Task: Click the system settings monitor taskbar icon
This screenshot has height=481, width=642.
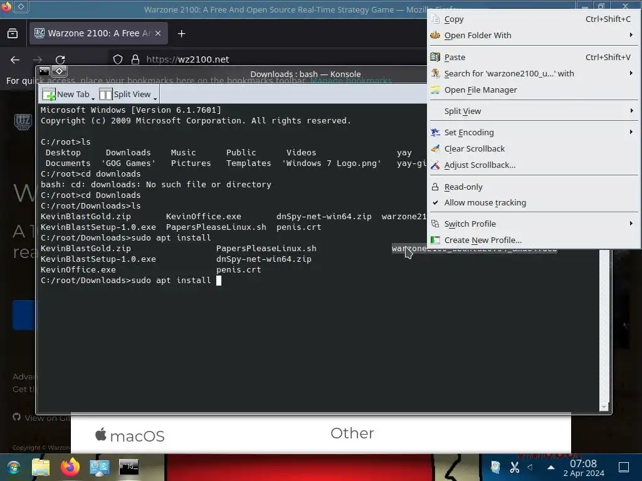Action: tap(100, 467)
